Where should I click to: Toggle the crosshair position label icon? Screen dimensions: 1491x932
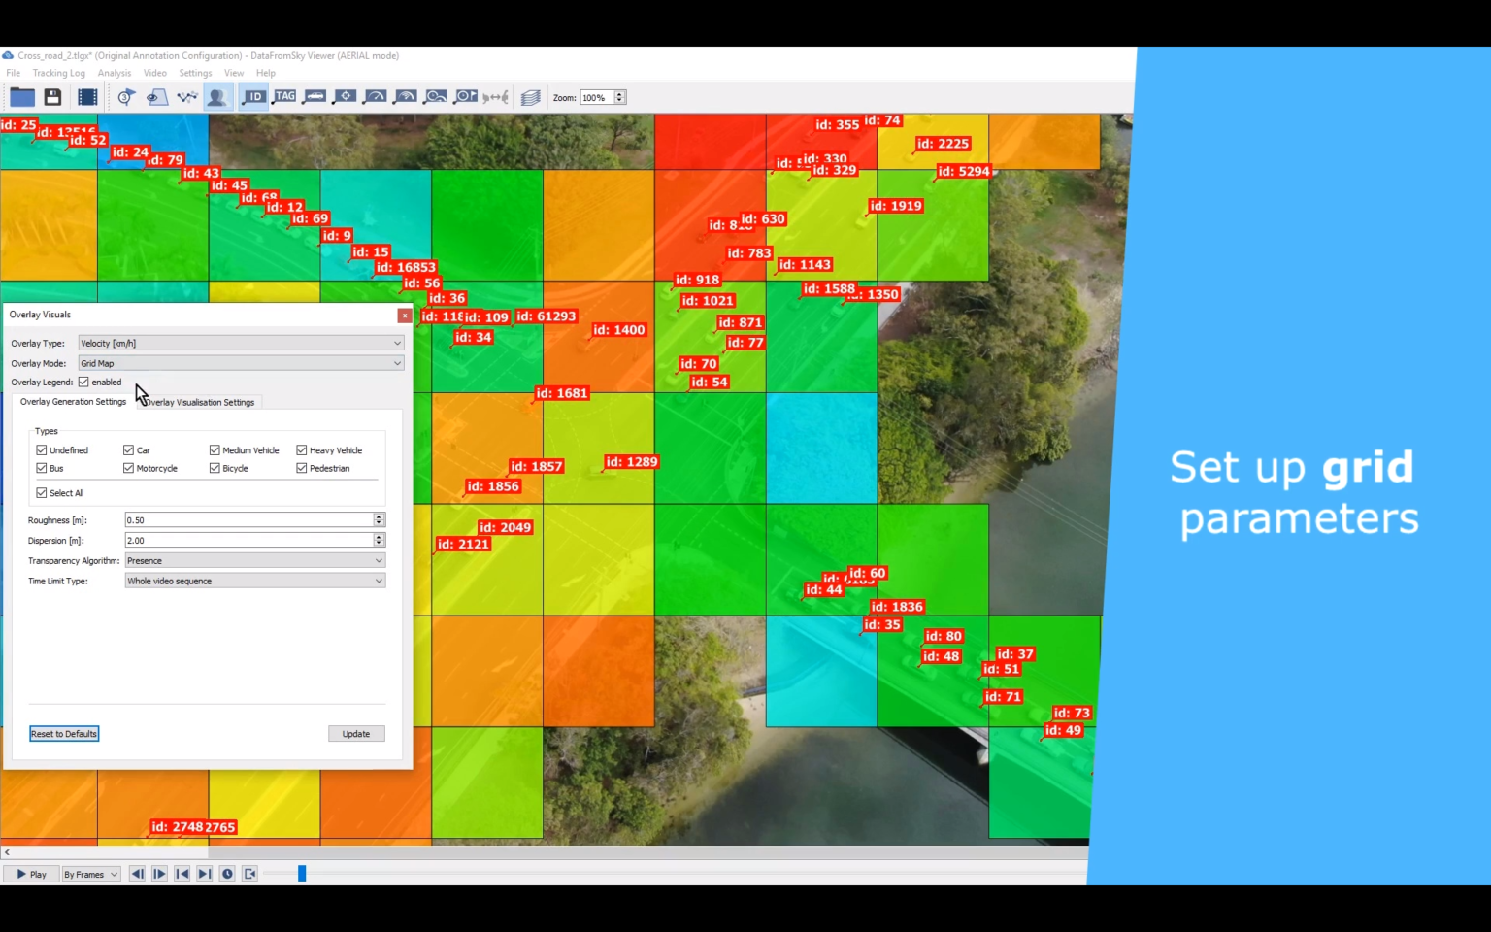coord(345,97)
